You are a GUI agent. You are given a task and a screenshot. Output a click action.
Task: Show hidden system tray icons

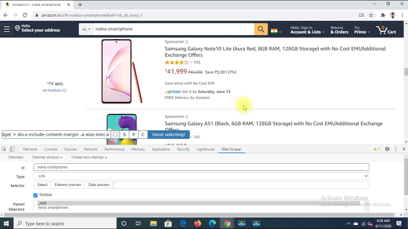tap(348, 224)
